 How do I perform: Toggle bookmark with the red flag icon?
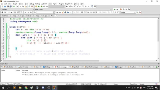click(x=121, y=9)
